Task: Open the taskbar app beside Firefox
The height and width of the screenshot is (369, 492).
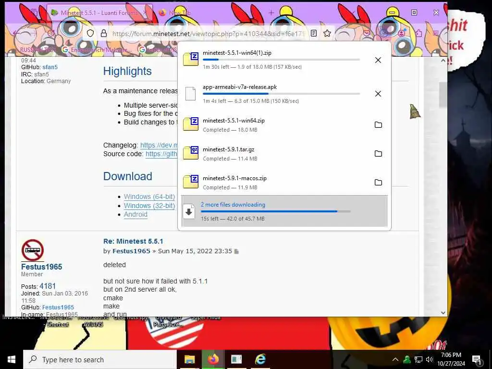Action: tap(236, 359)
